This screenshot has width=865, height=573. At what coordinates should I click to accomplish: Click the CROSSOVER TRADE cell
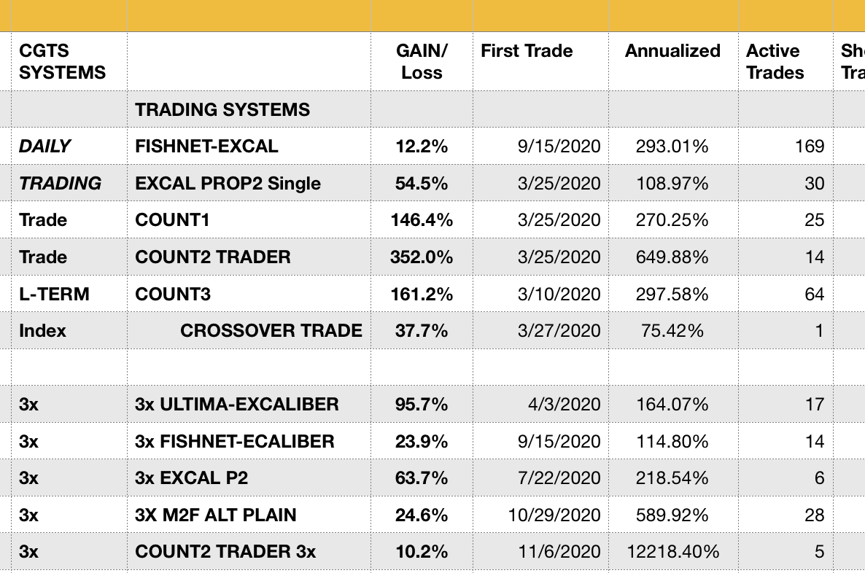pos(271,331)
